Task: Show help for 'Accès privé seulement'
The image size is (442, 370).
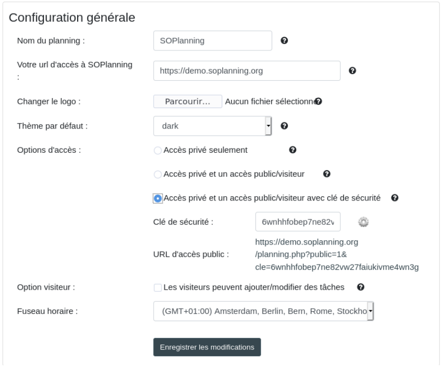Action: coord(293,150)
